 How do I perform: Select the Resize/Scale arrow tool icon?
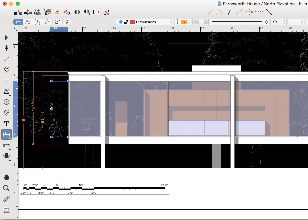pyautogui.click(x=106, y=12)
